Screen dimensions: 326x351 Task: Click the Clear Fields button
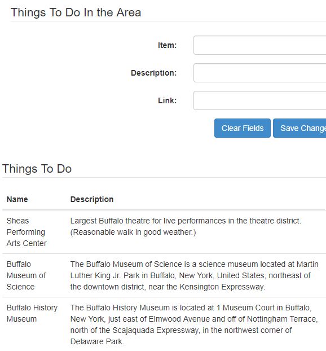243,128
